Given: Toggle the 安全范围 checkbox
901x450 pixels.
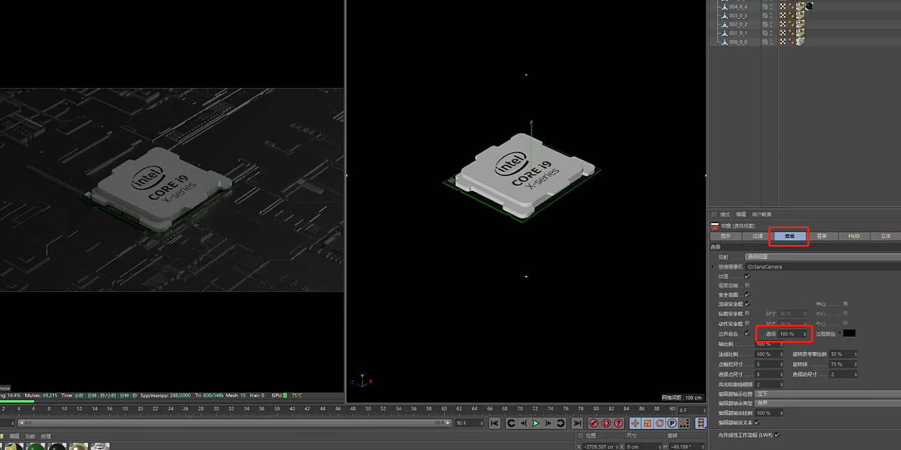Looking at the screenshot, I should (747, 295).
